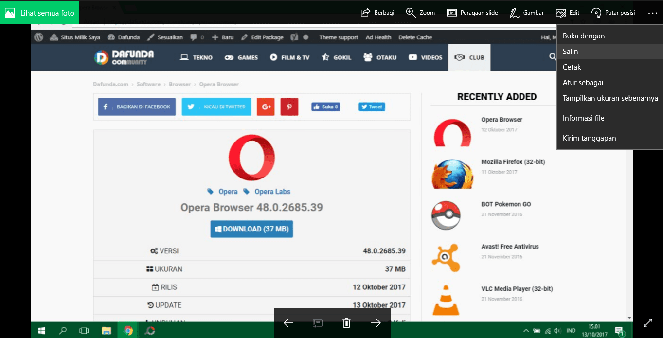
Task: Enter full screen with diagonal arrows icon
Action: tap(647, 323)
